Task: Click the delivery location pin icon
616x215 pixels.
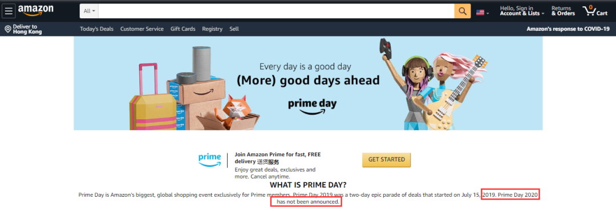Action: [7, 29]
